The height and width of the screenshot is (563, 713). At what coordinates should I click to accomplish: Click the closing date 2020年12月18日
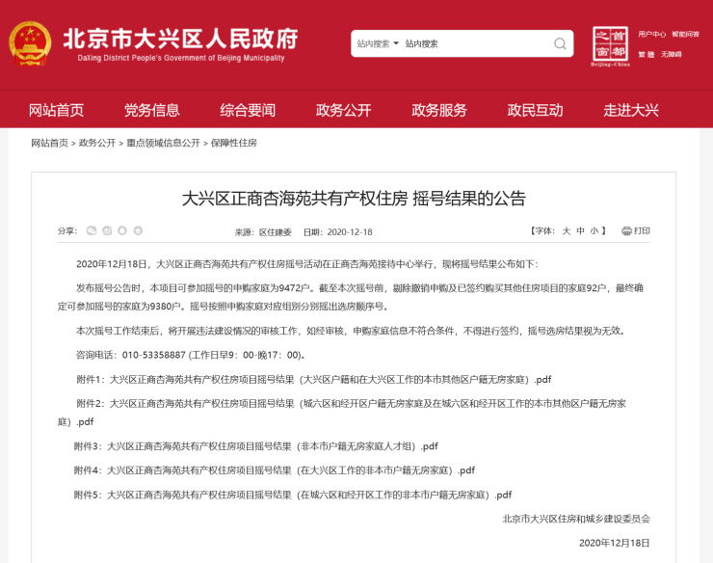tap(615, 543)
